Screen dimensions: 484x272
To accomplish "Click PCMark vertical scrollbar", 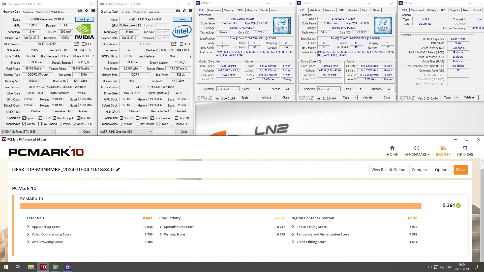I will pyautogui.click(x=482, y=210).
